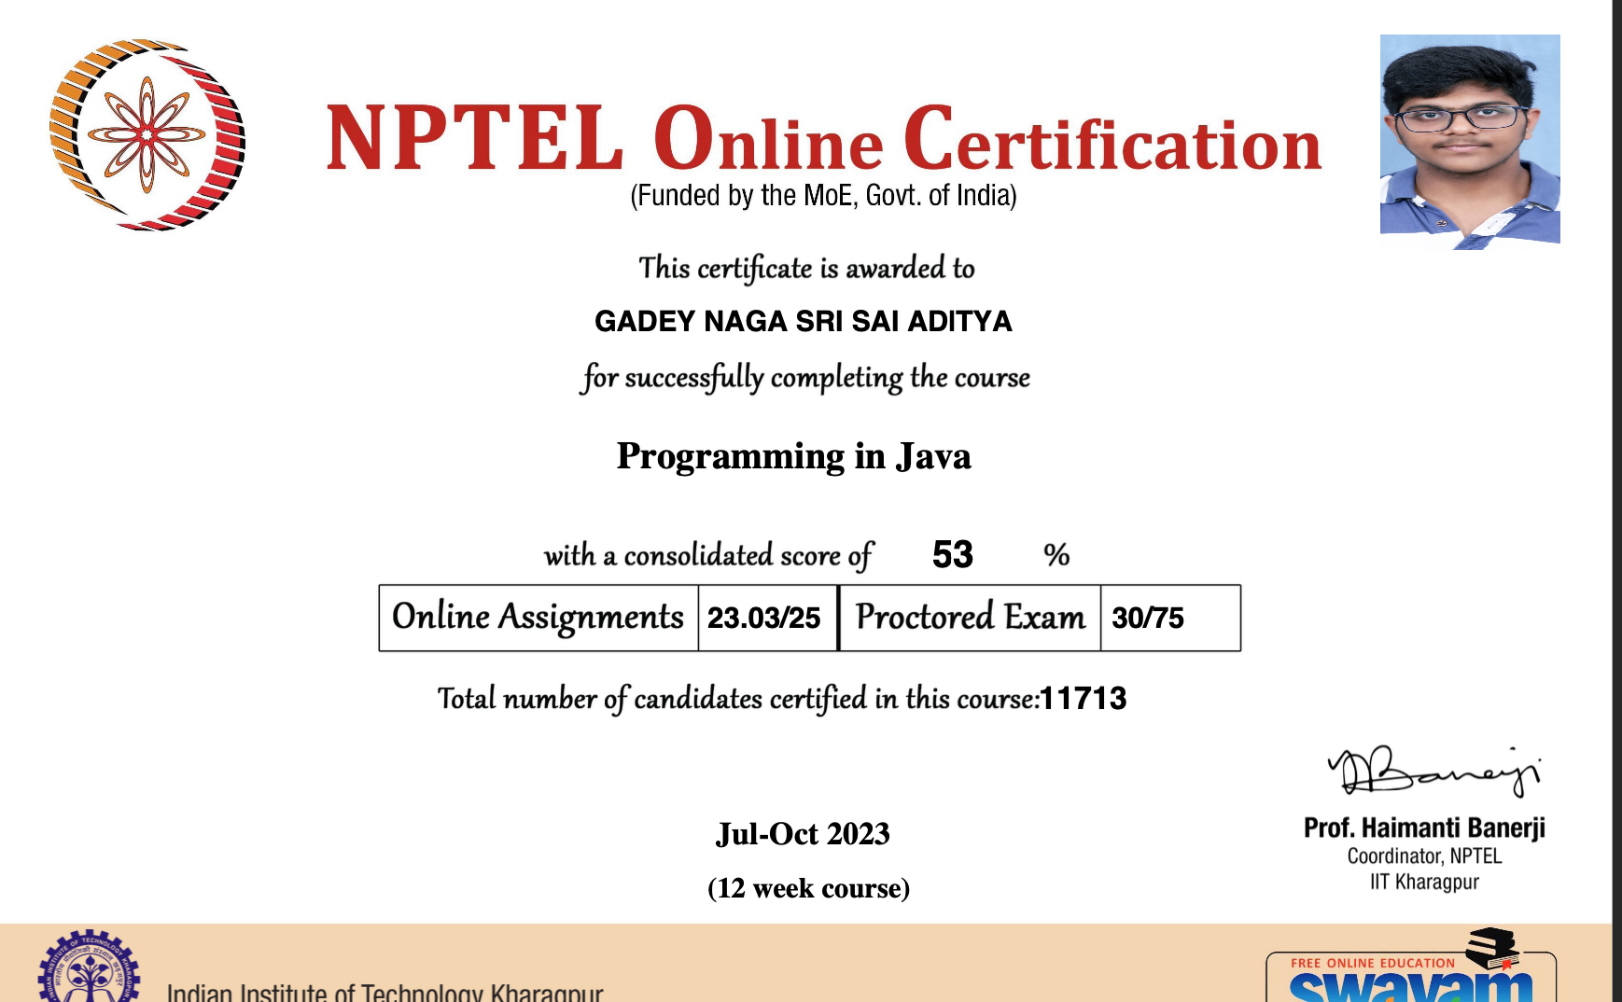Click the NPTEL circular logo
Screen dimensions: 1622x1002
pyautogui.click(x=147, y=135)
